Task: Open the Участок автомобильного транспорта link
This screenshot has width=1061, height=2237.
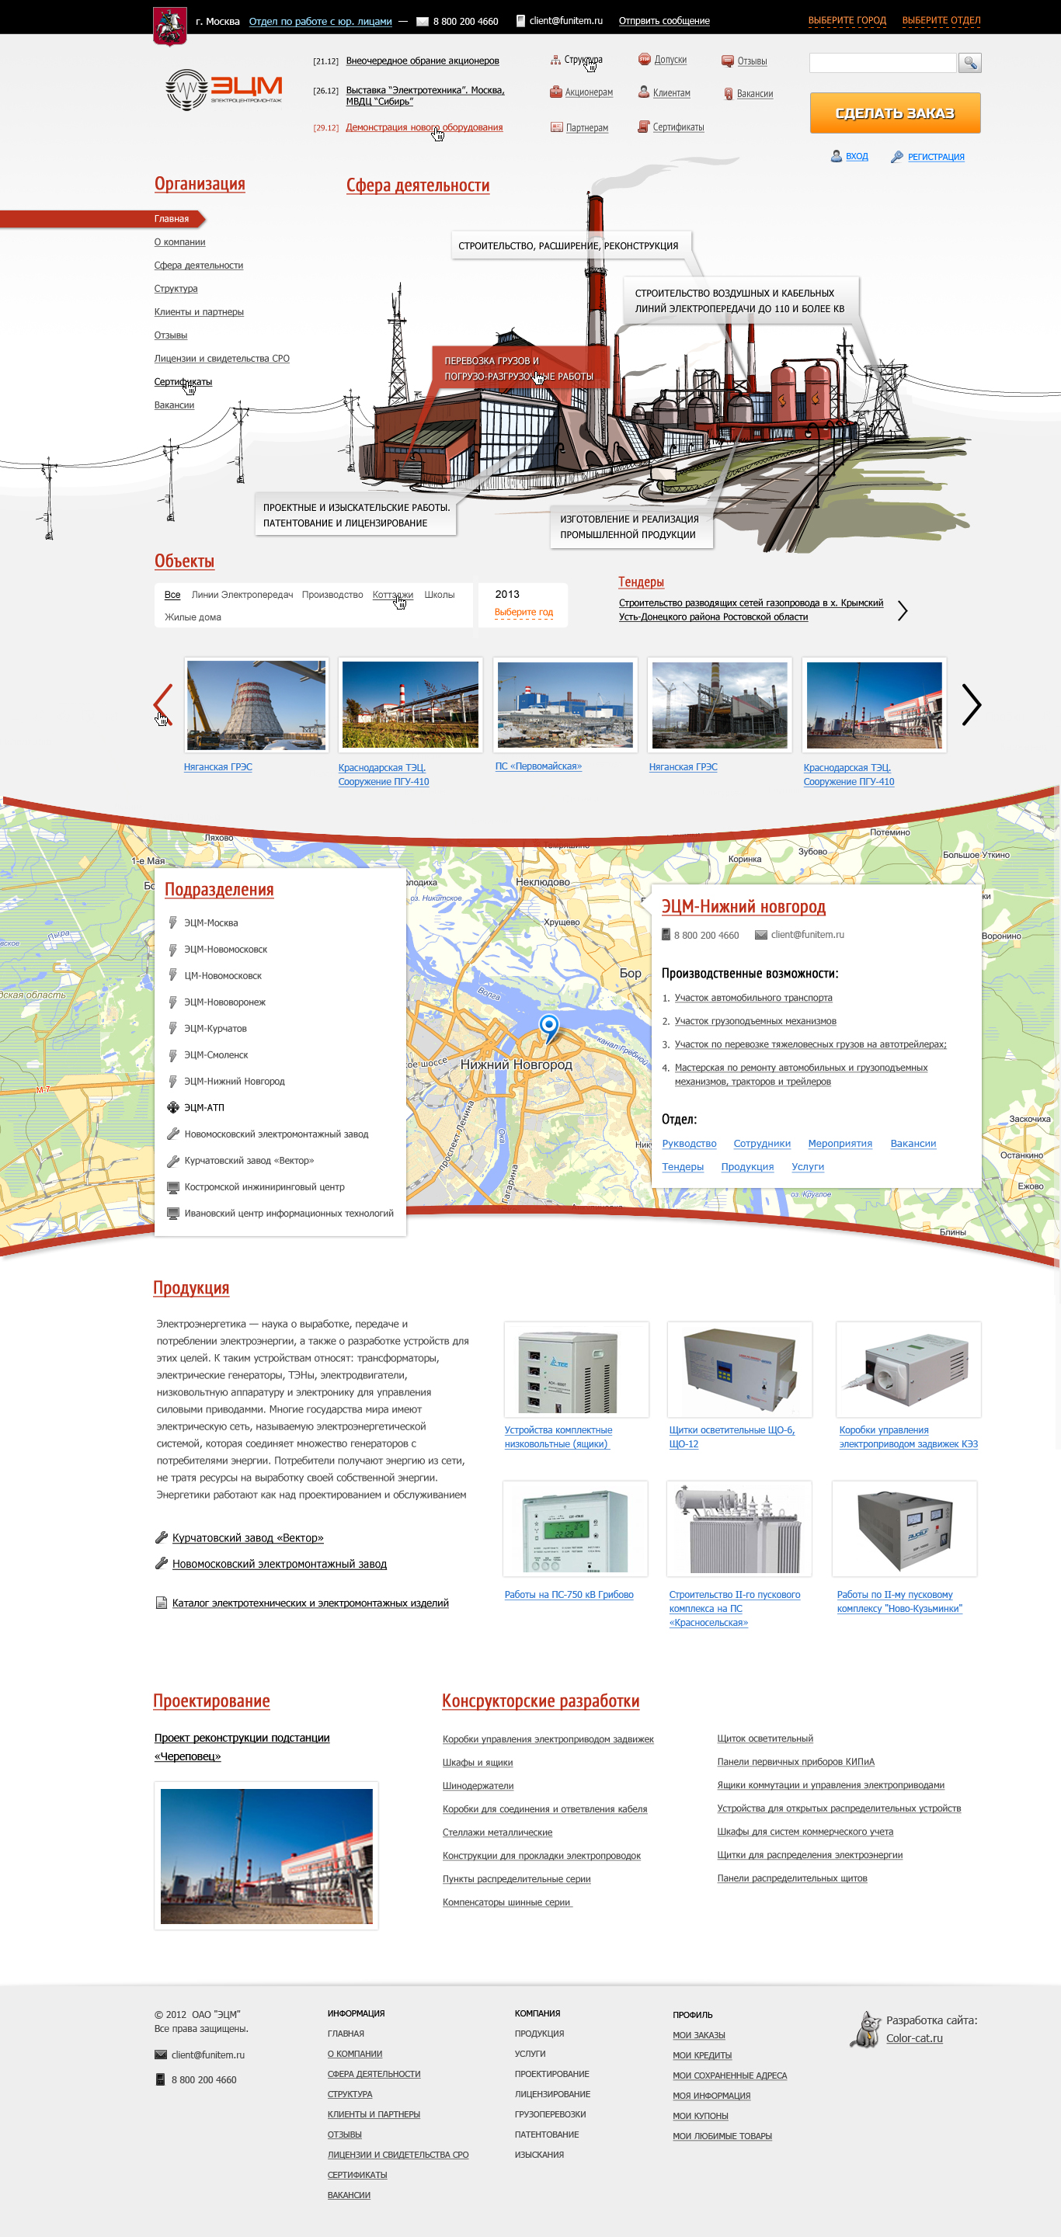Action: [x=753, y=998]
